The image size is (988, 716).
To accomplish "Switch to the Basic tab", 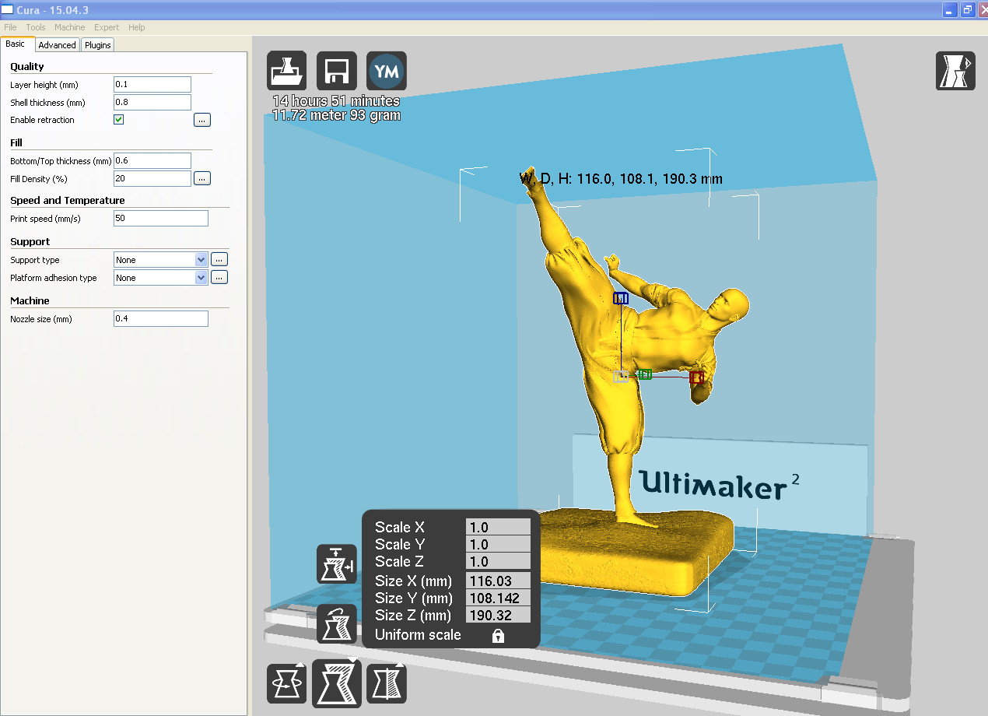I will 16,44.
